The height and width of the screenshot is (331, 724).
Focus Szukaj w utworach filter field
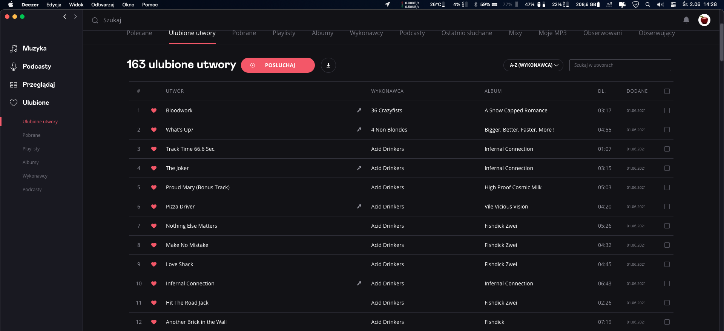click(620, 65)
